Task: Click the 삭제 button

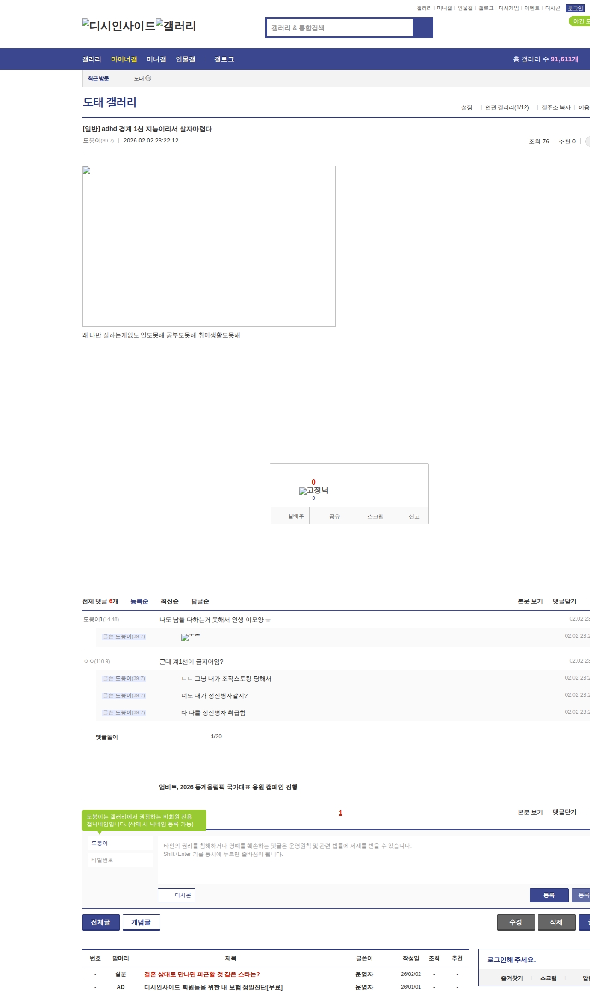Action: (x=557, y=922)
